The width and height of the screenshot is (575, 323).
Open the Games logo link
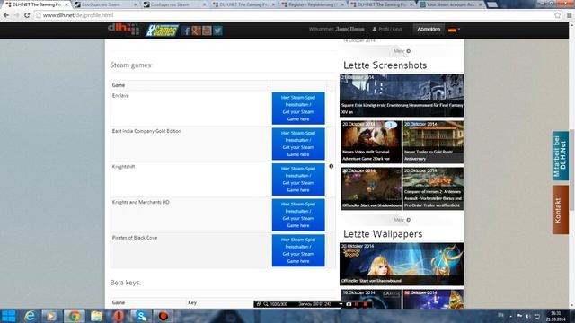coord(162,31)
